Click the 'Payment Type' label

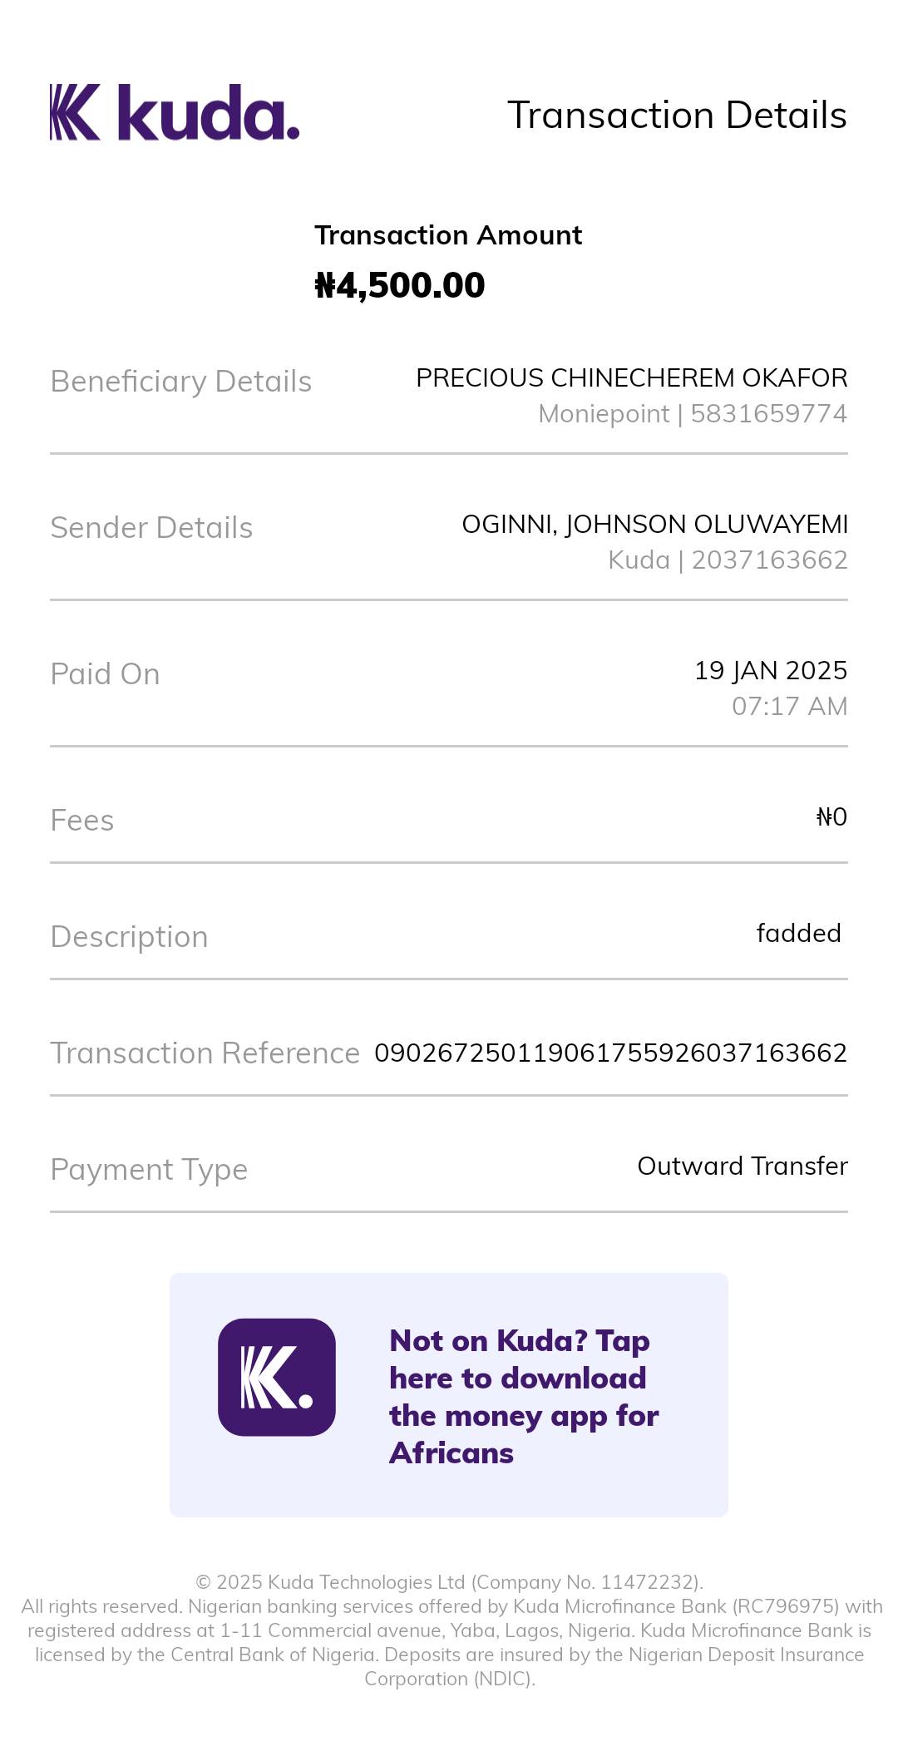149,1170
